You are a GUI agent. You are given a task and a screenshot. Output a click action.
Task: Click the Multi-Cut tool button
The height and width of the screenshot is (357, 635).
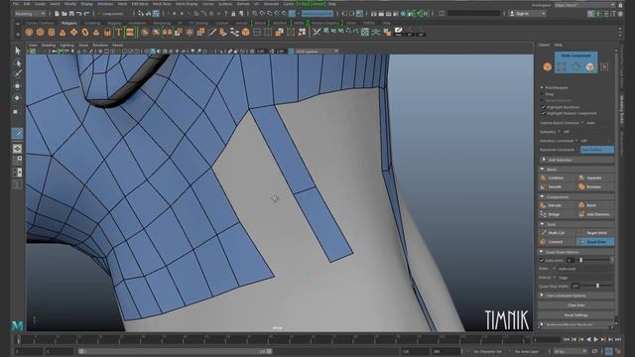pyautogui.click(x=557, y=233)
